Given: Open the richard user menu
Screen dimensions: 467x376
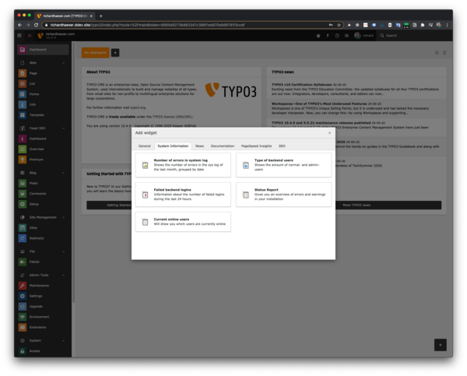Looking at the screenshot, I should pos(364,36).
